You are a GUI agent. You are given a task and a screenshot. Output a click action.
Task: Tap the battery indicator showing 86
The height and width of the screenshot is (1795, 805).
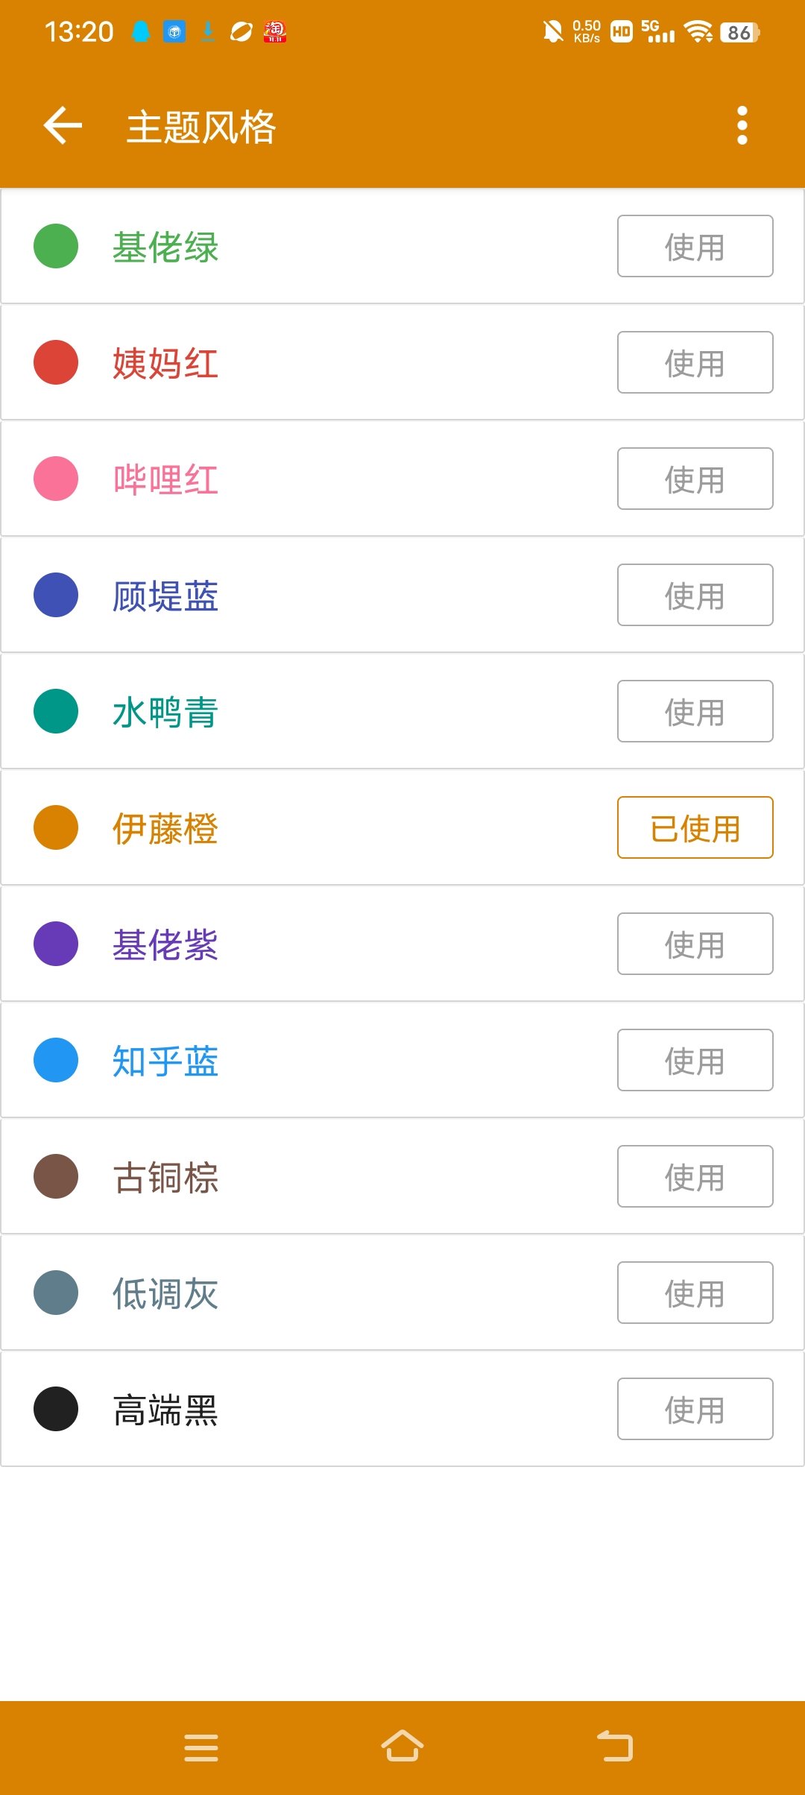739,32
